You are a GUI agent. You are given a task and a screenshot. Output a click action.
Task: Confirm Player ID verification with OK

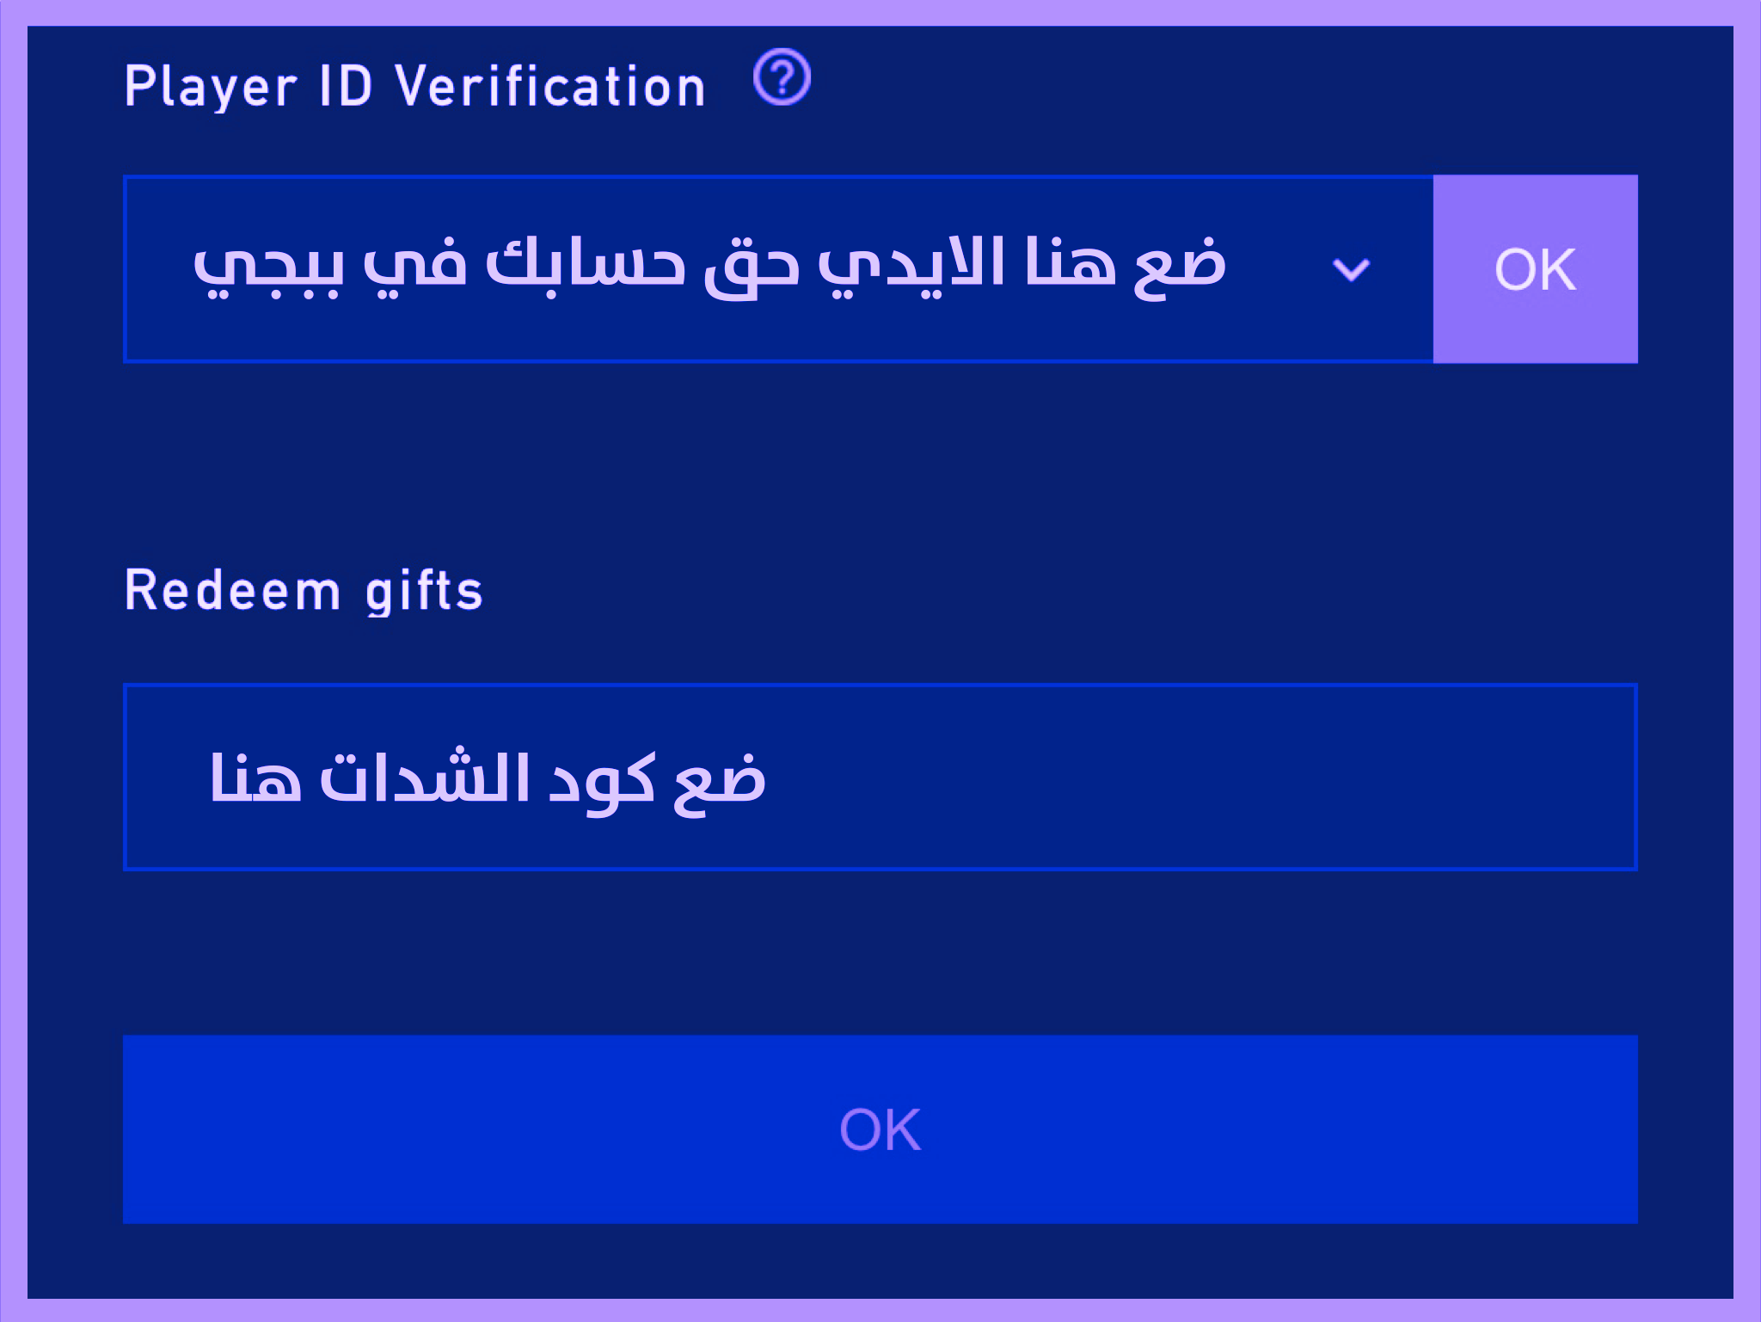(1535, 269)
